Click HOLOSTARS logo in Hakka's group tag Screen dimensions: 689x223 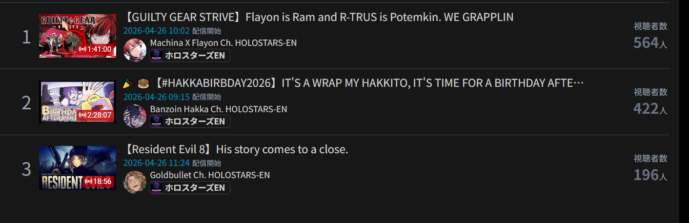157,122
